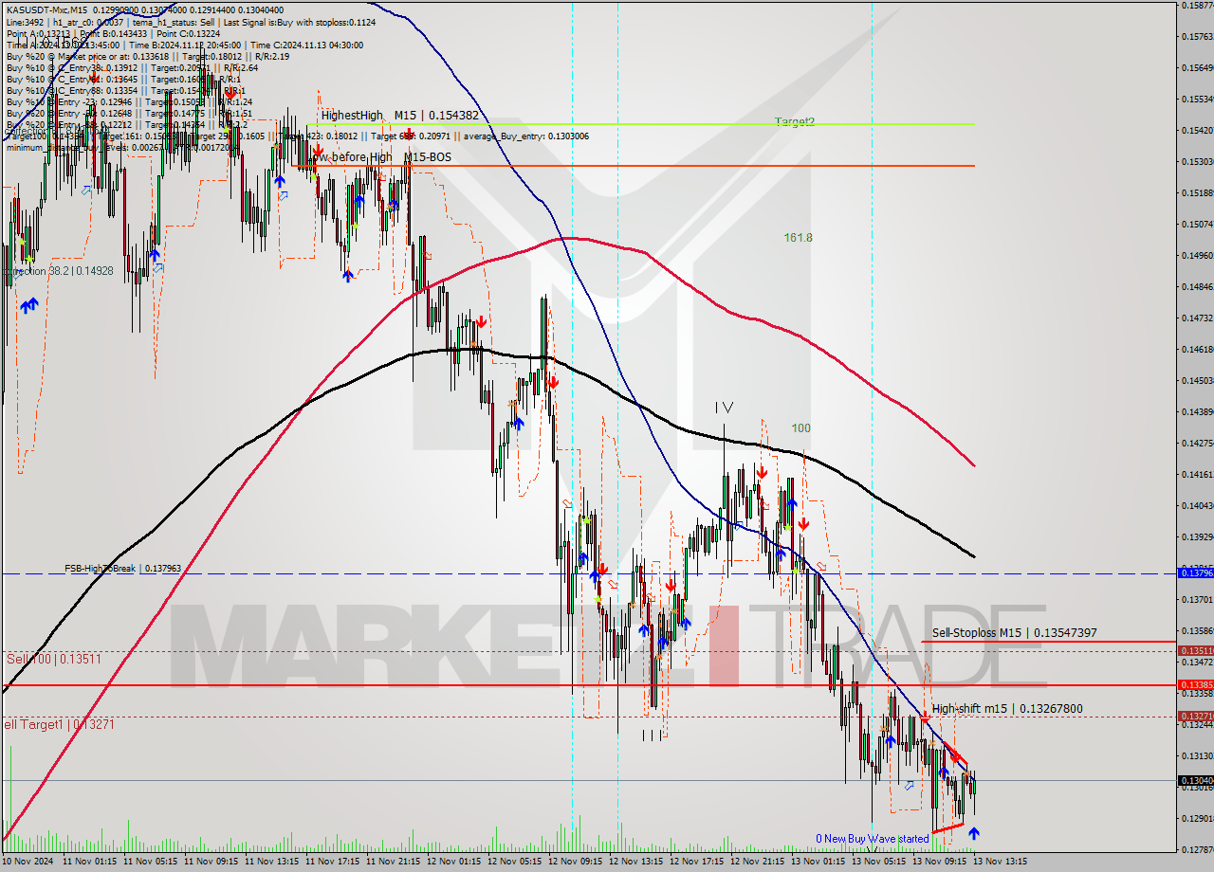Click the red down arrow left of High-shift label

click(925, 718)
